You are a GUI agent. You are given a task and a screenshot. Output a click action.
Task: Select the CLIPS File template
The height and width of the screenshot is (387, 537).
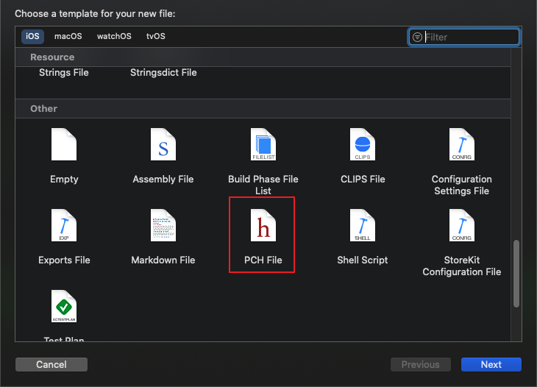[x=363, y=146]
